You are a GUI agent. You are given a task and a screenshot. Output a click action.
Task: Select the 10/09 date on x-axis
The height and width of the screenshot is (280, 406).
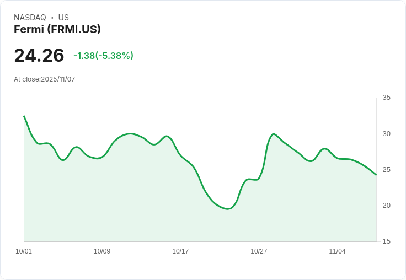(x=102, y=251)
